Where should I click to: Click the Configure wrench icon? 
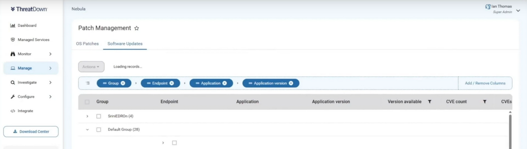pos(13,97)
